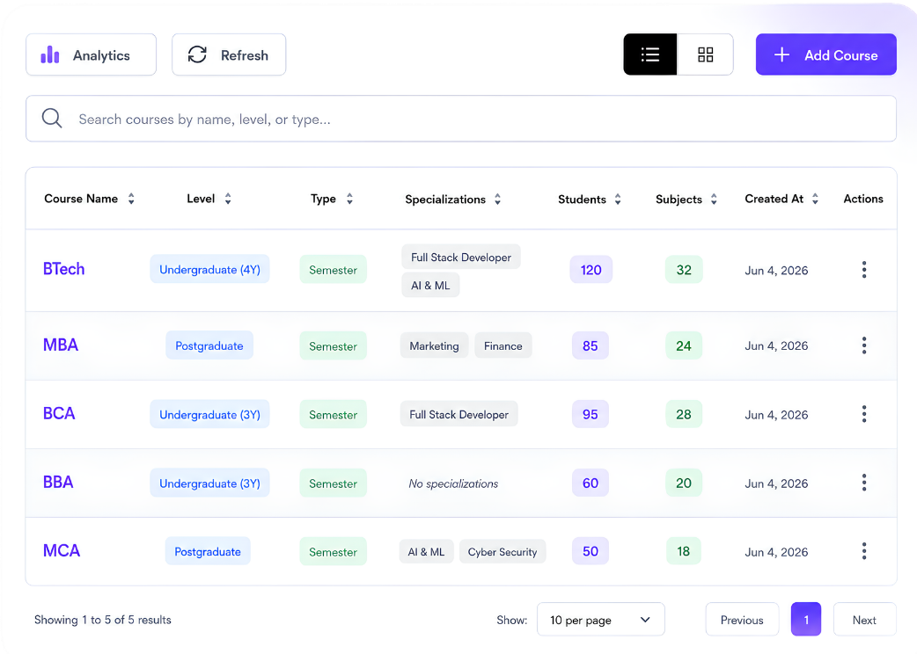Click the Postgraduate badge in MBA row
This screenshot has height=654, width=917.
pos(209,345)
